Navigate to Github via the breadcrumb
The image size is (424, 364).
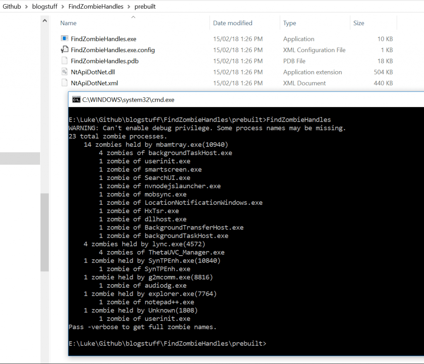tap(12, 6)
